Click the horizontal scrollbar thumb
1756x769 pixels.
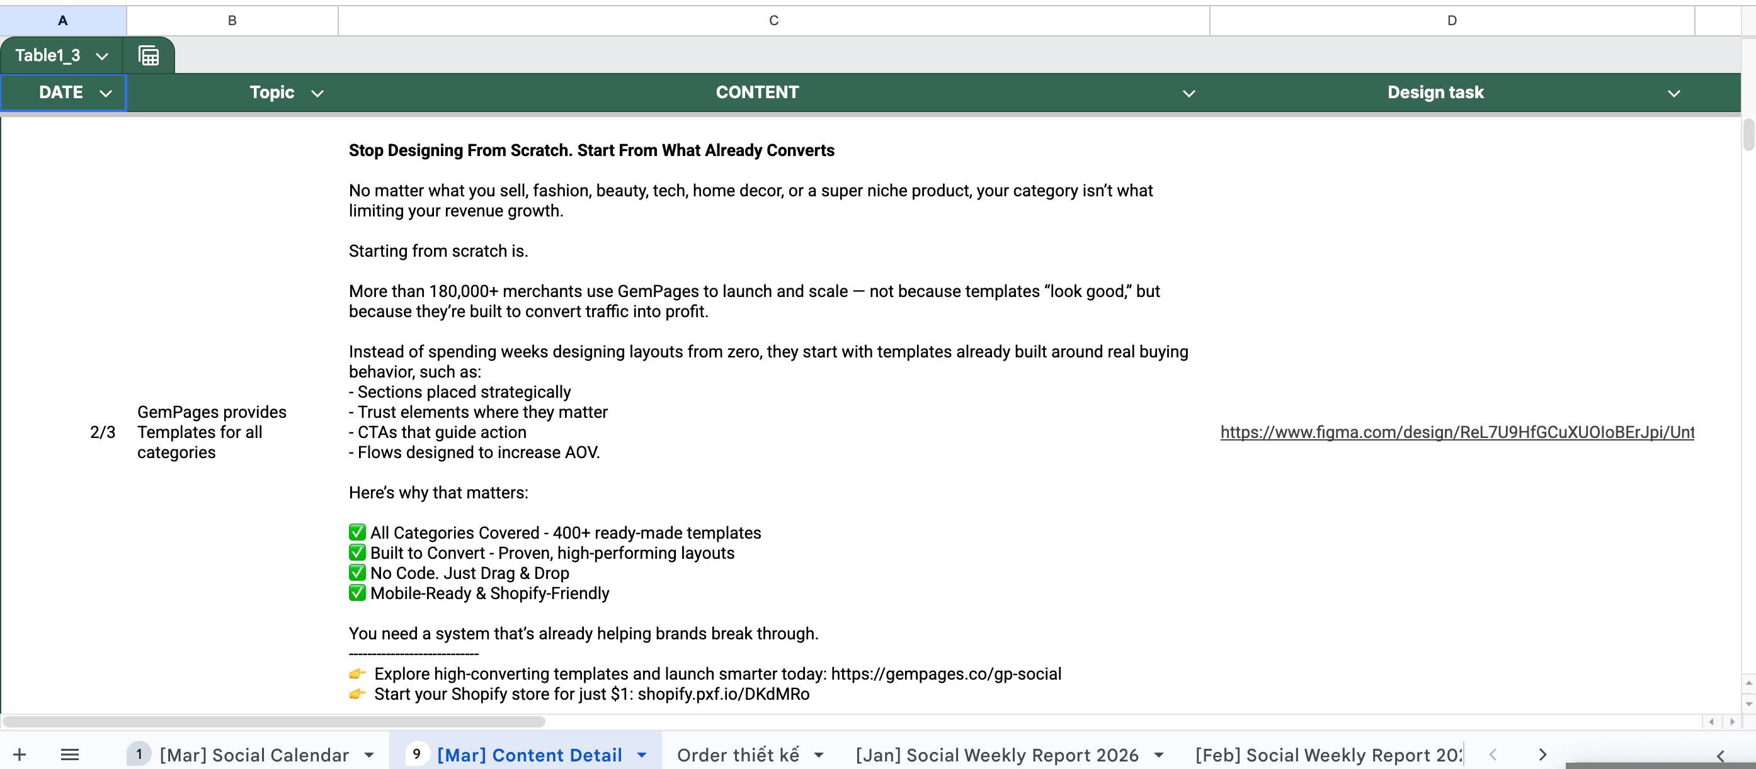274,721
